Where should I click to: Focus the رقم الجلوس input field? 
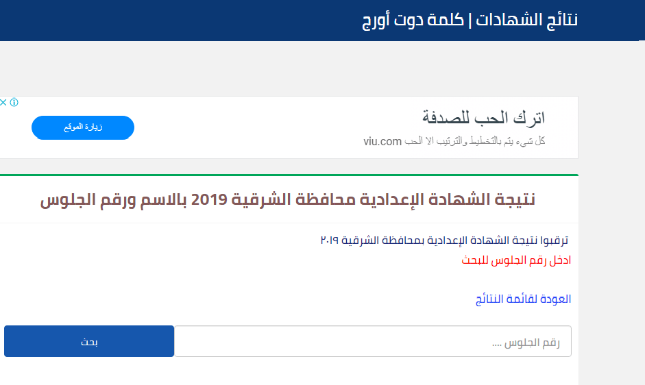coord(373,341)
